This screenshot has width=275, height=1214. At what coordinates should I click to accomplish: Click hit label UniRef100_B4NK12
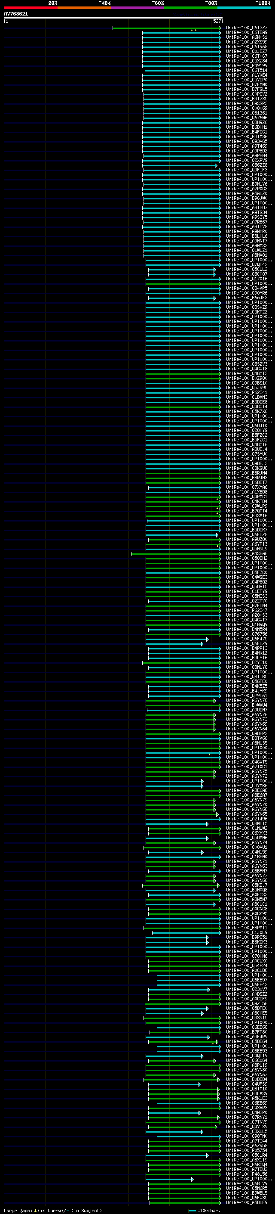tap(247, 653)
